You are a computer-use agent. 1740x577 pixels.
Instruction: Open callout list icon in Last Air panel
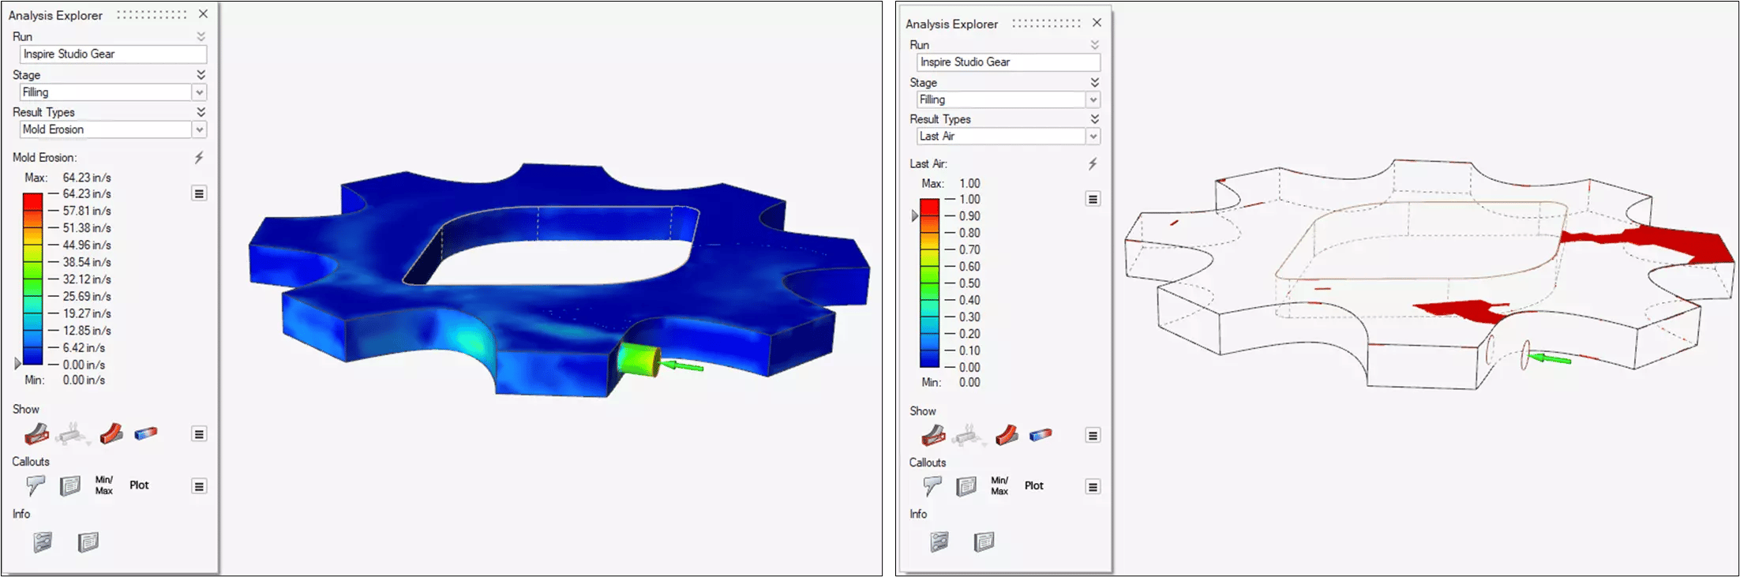click(x=966, y=486)
